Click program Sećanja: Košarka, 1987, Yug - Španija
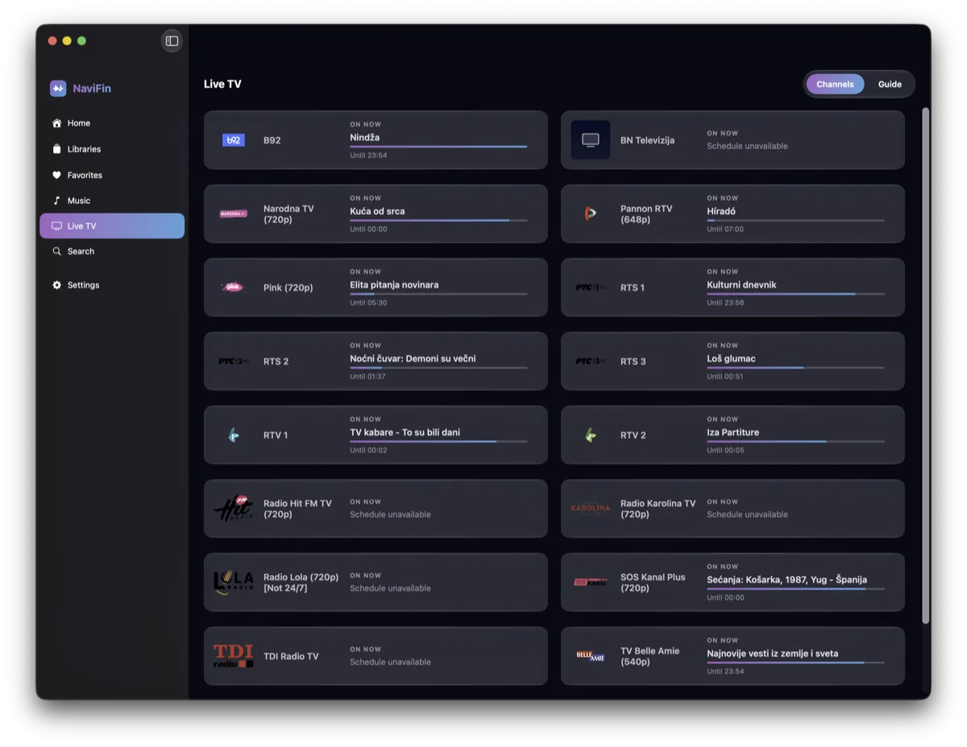 pyautogui.click(x=786, y=580)
